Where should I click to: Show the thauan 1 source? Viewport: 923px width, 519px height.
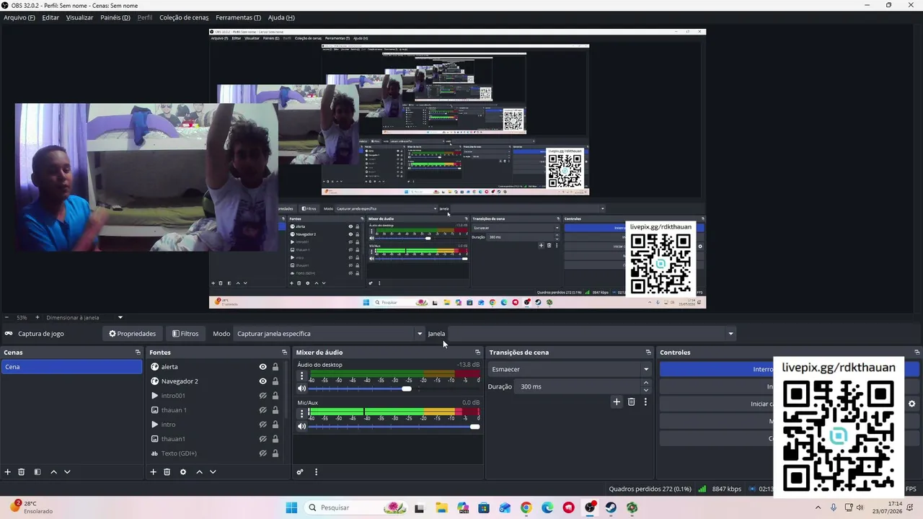(x=263, y=410)
